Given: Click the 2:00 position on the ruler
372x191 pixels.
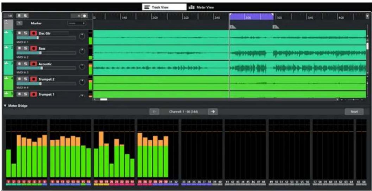Looking at the screenshot, I should [x=155, y=17].
